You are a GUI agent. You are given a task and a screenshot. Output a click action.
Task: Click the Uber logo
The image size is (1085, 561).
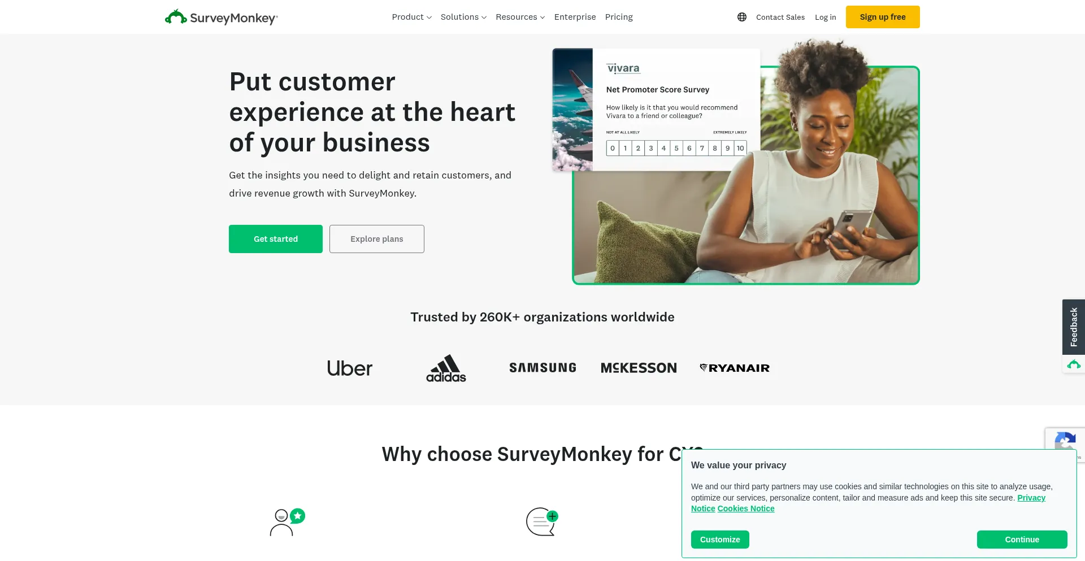350,368
